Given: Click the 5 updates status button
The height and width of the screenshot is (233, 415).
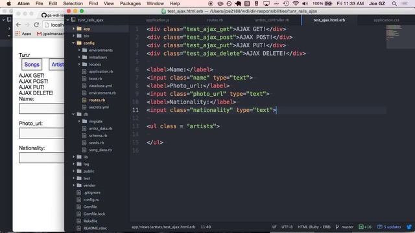Looking at the screenshot, I should tap(389, 227).
